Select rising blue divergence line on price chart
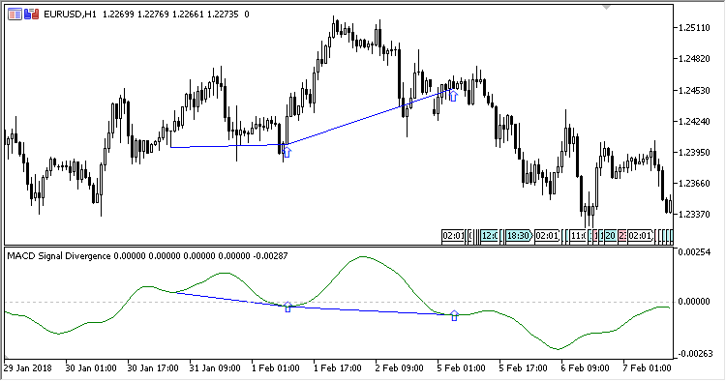 (x=369, y=117)
